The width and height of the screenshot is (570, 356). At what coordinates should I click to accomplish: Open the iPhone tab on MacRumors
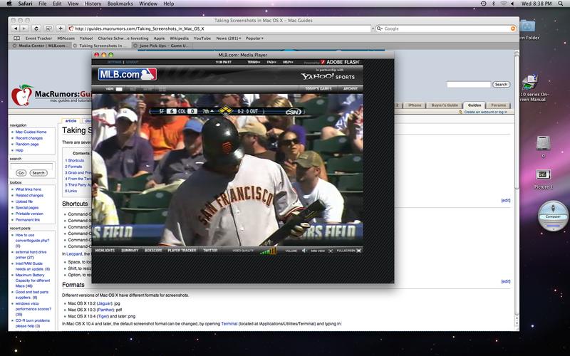coord(415,105)
